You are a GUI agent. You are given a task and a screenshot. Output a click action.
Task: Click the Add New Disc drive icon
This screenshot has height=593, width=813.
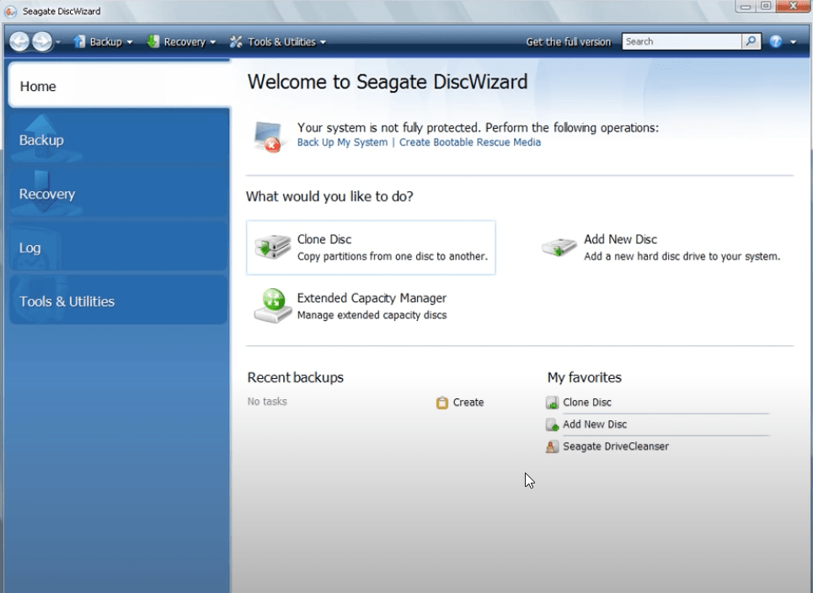559,247
